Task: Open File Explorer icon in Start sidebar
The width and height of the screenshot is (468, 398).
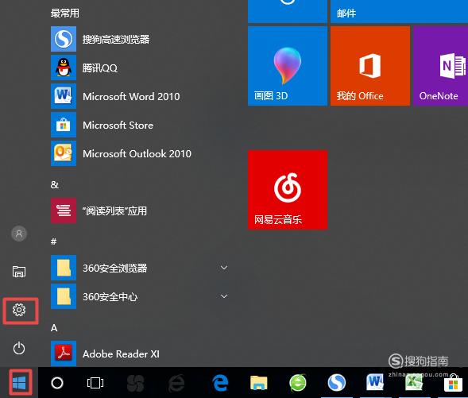Action: (19, 272)
